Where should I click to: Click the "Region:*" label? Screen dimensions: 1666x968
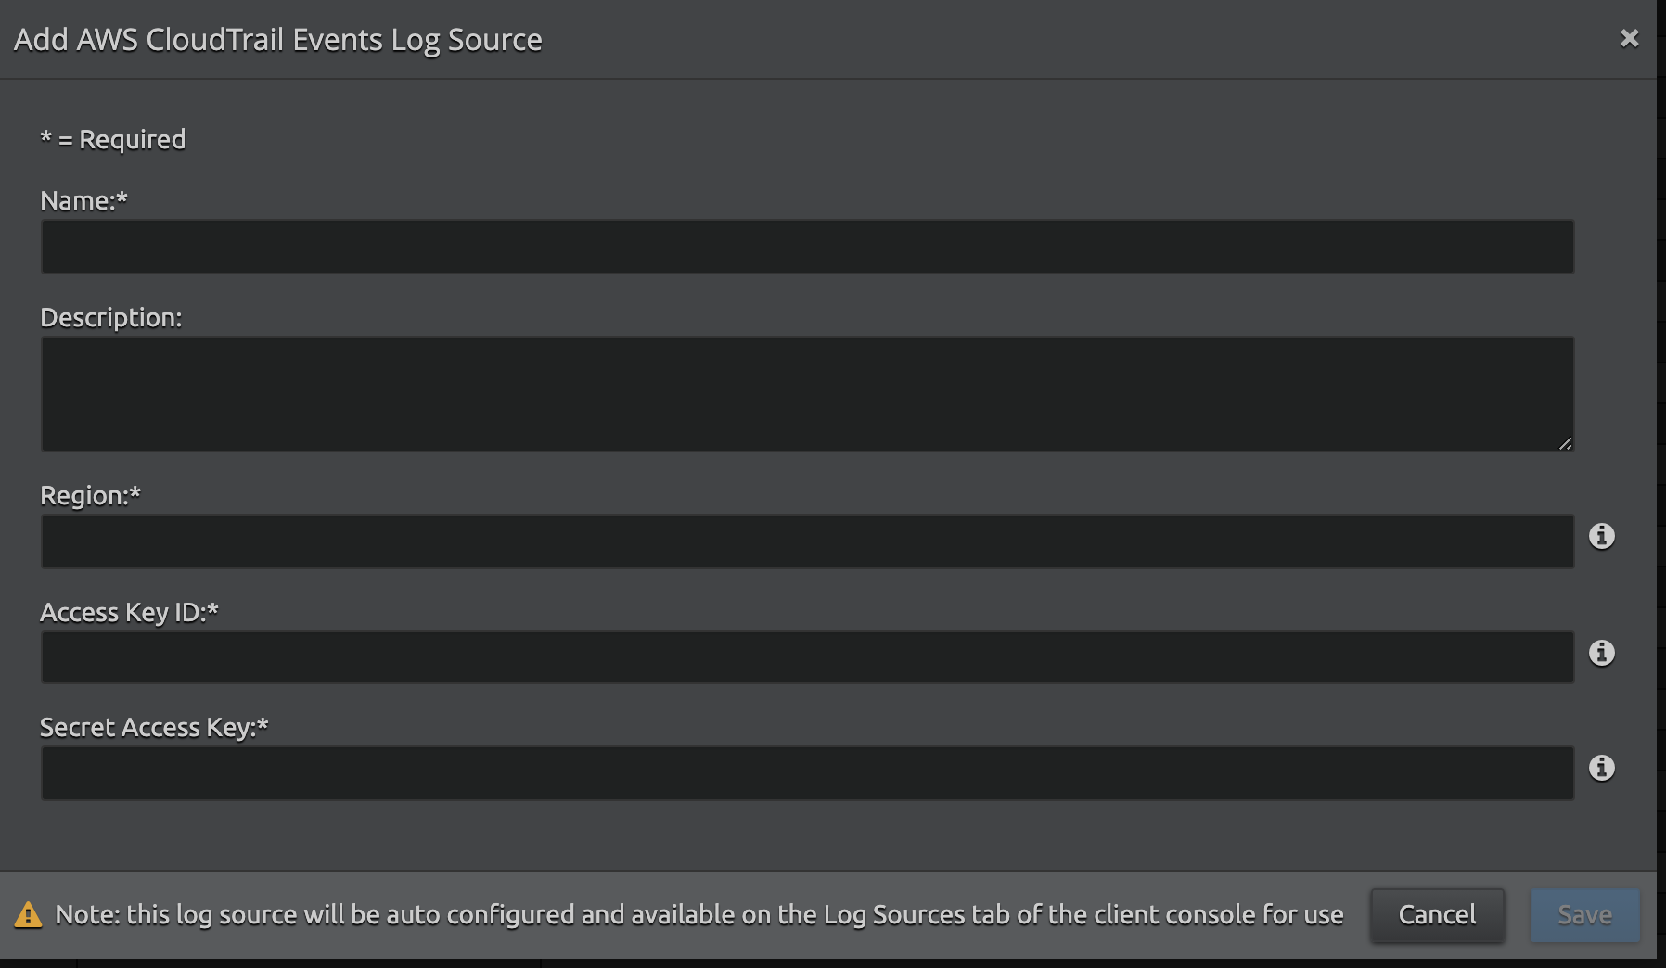(x=90, y=495)
